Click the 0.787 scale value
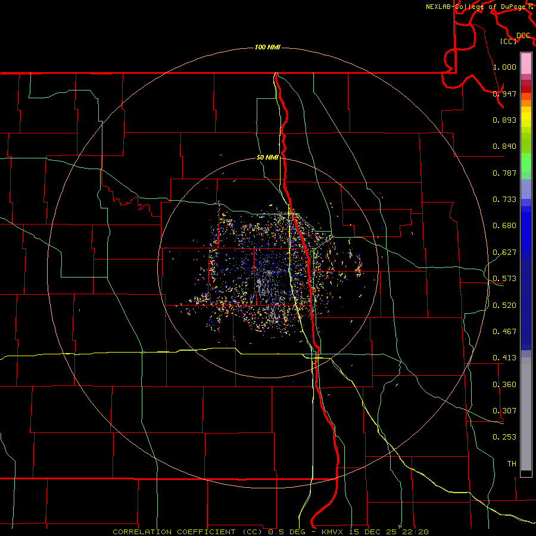Viewport: 536px width, 536px height. tap(504, 173)
